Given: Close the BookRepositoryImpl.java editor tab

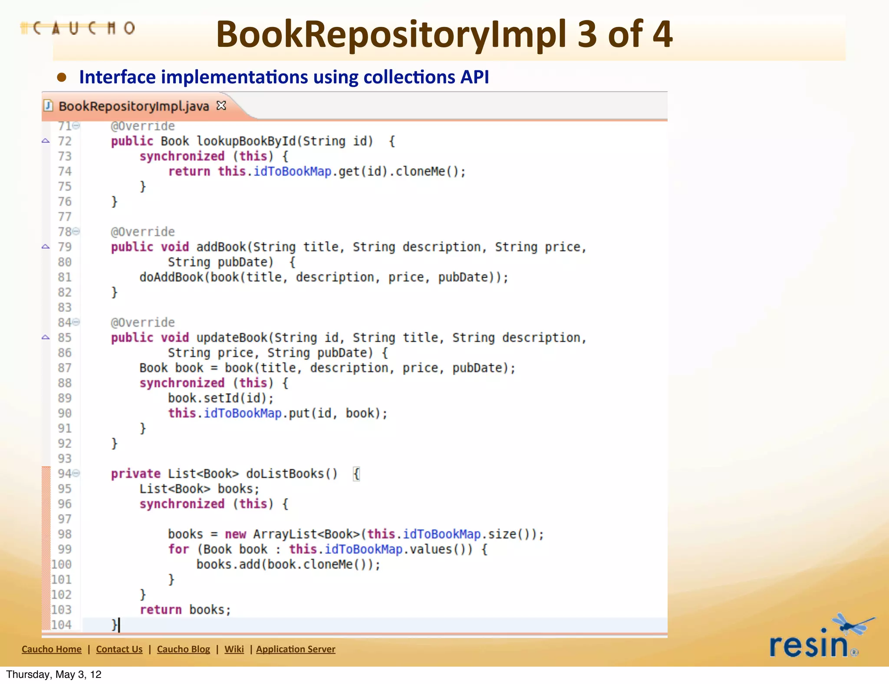Looking at the screenshot, I should [x=221, y=105].
